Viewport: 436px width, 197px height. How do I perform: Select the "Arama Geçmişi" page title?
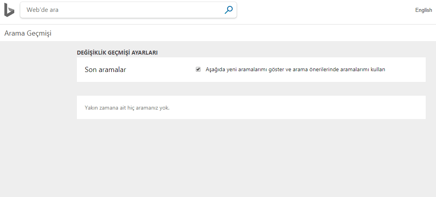(x=28, y=34)
